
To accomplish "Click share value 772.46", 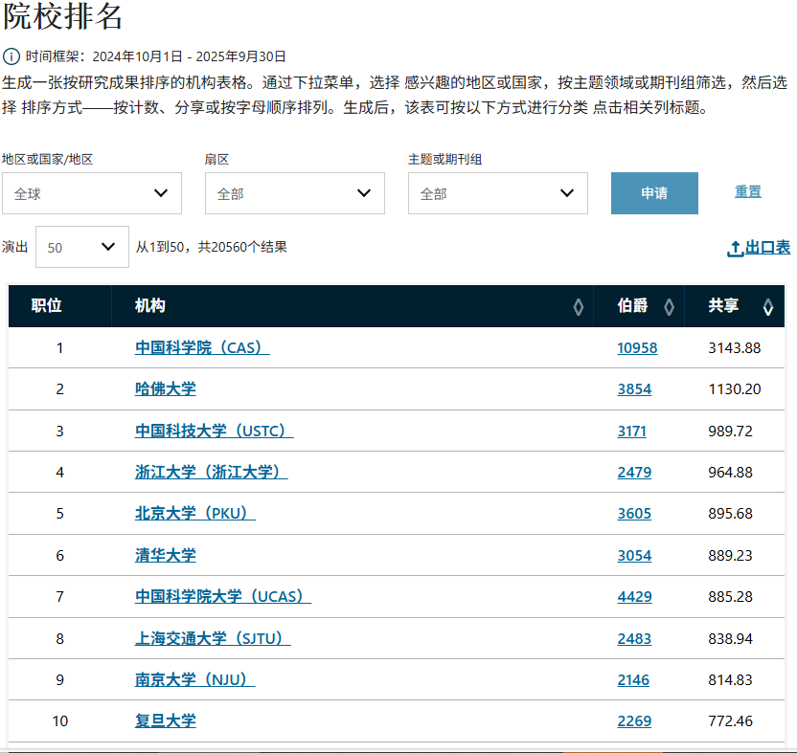I will tap(730, 721).
